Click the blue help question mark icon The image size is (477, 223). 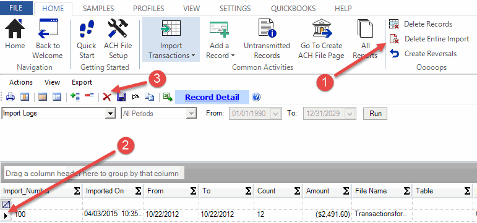click(x=257, y=97)
